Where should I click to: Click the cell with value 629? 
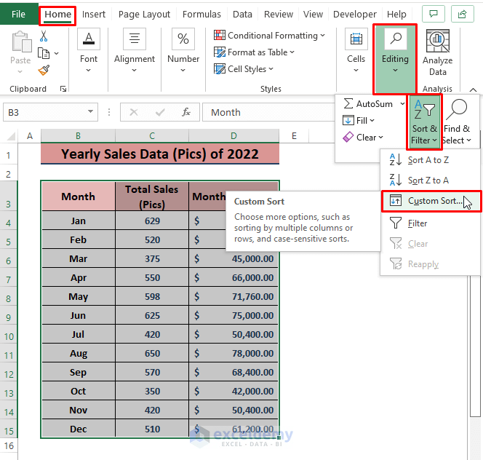coord(152,221)
